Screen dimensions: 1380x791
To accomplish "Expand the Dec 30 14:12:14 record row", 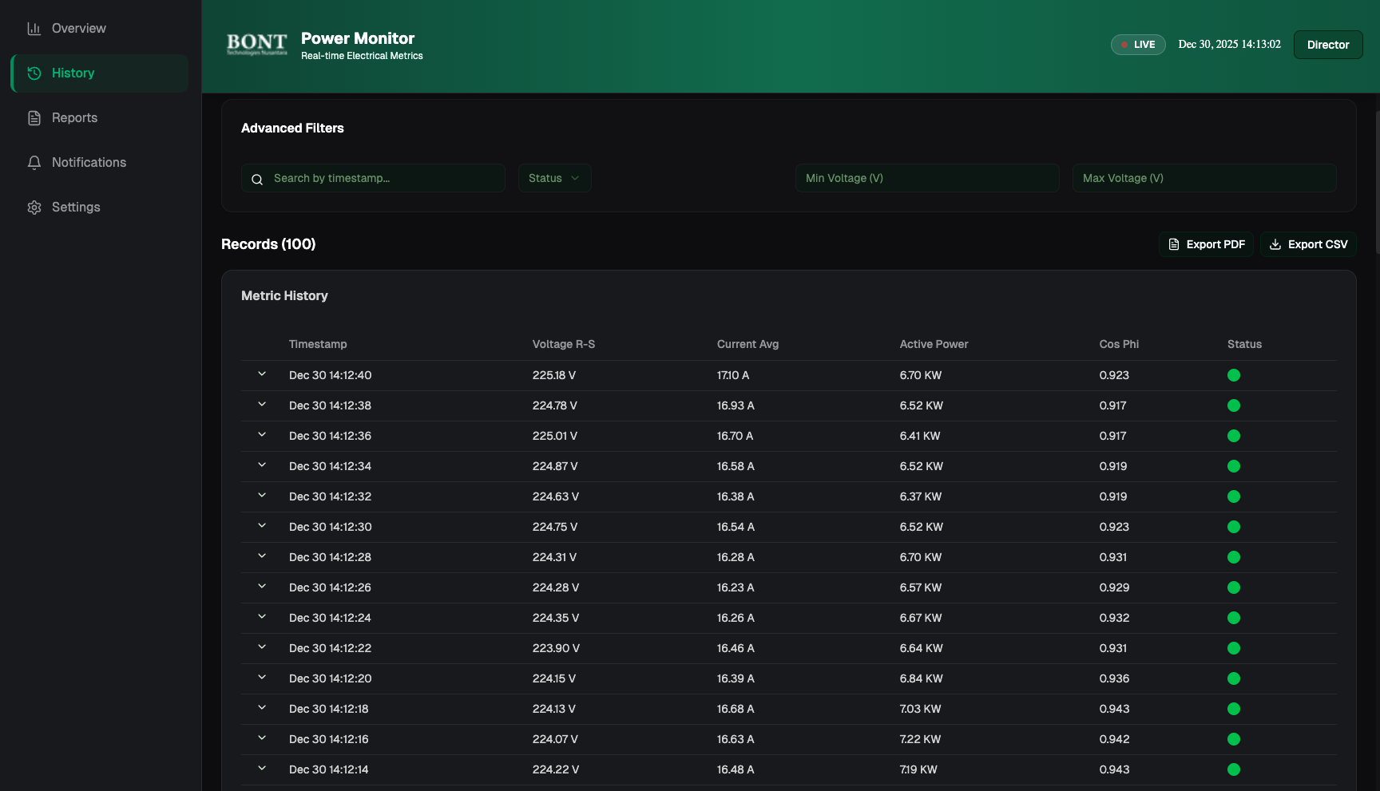I will [262, 769].
